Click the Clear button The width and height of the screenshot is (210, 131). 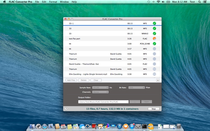click(x=96, y=80)
